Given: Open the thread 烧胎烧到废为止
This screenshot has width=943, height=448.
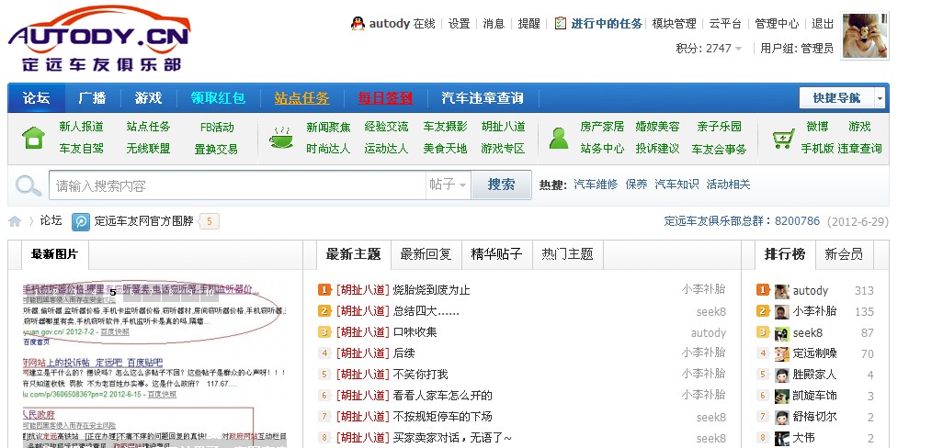Looking at the screenshot, I should coord(431,290).
